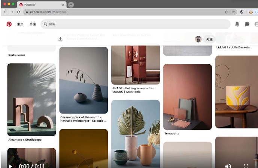Reload the page with refresh icon
This screenshot has width=258, height=168.
click(x=19, y=12)
